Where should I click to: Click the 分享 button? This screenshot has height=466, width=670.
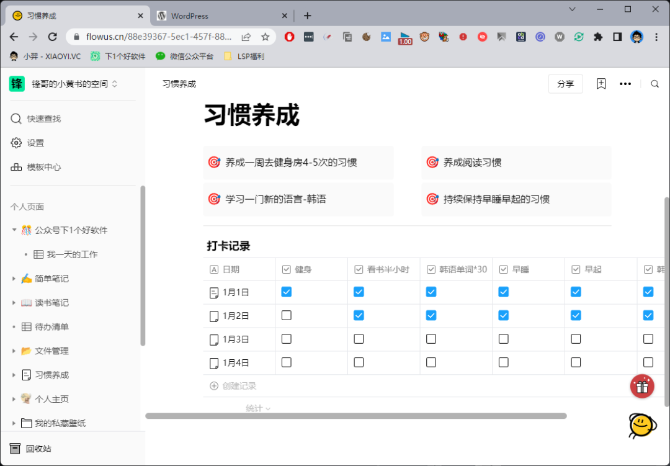click(x=565, y=84)
